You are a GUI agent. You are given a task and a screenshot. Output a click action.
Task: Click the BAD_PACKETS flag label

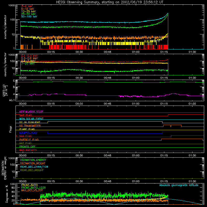click(x=28, y=150)
